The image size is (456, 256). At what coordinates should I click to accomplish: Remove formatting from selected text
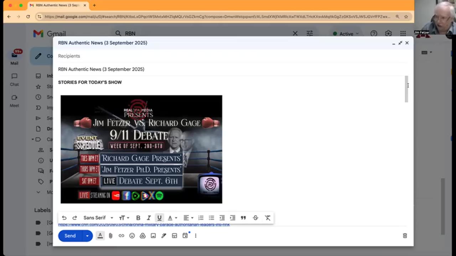click(x=268, y=218)
